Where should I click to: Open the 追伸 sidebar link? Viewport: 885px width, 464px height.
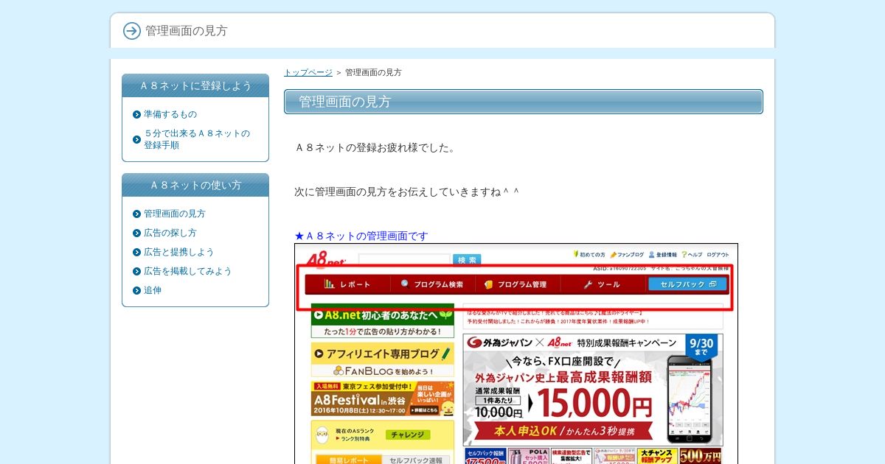point(153,291)
